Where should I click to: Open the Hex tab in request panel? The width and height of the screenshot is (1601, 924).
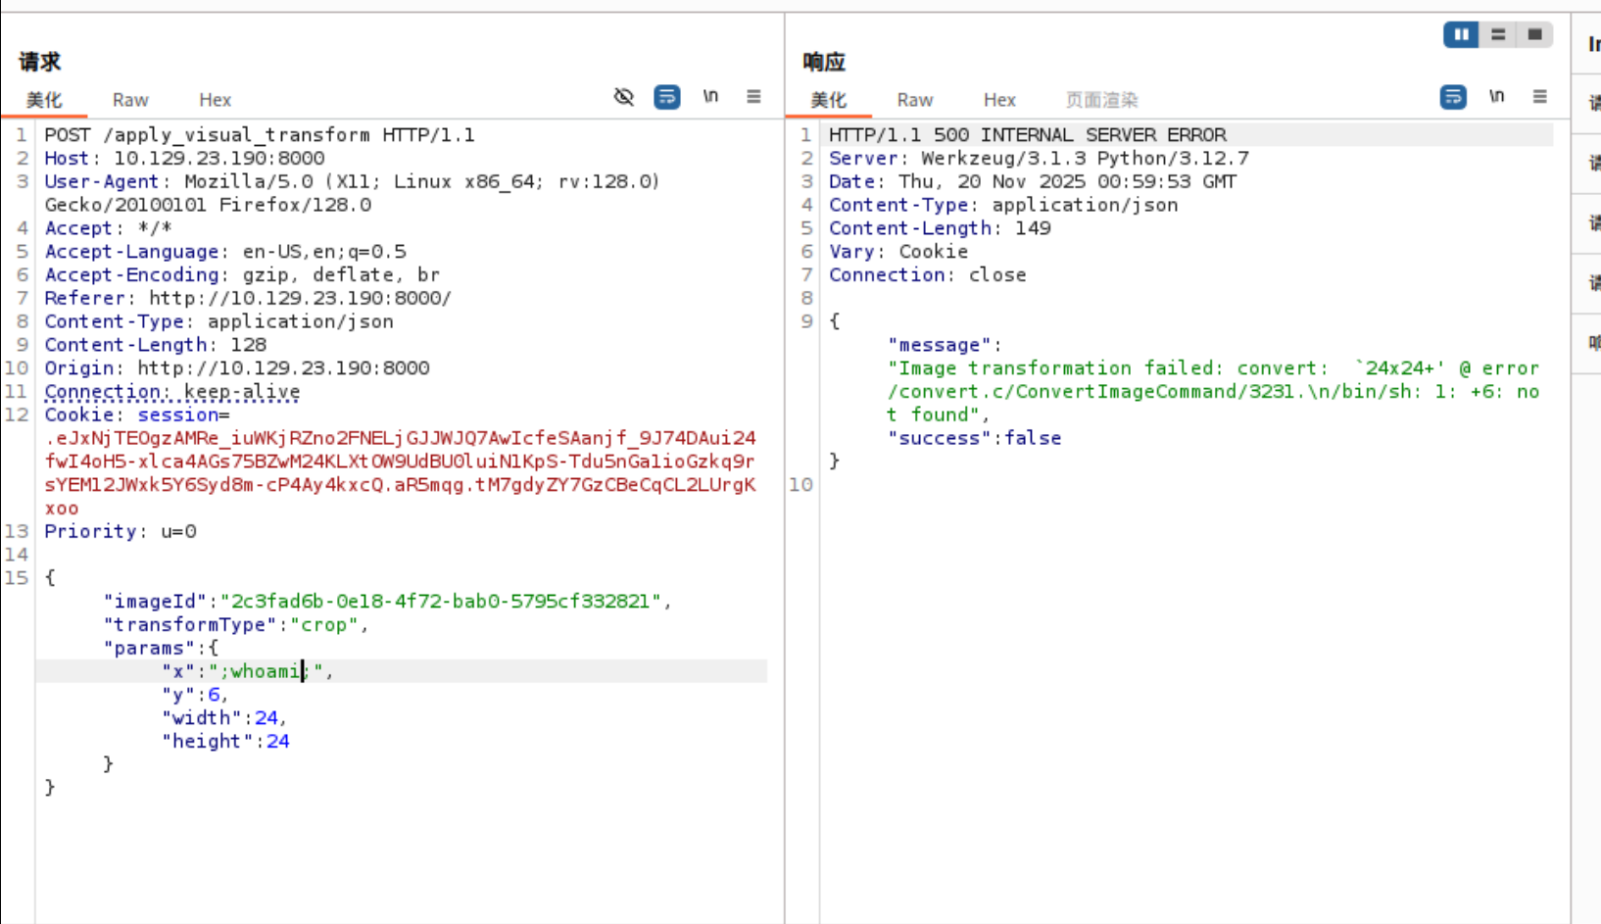pos(215,100)
